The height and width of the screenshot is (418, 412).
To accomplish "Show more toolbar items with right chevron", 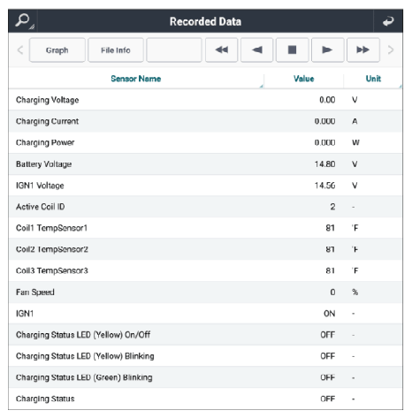I will (391, 49).
